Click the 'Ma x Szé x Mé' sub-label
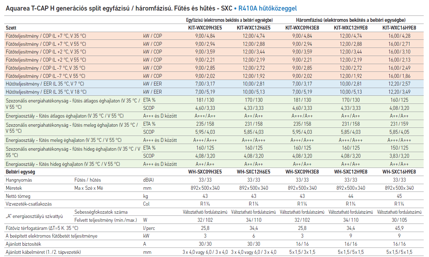429x257 pixels. (x=90, y=188)
